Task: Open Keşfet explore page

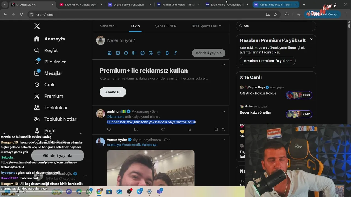Action: point(46,50)
